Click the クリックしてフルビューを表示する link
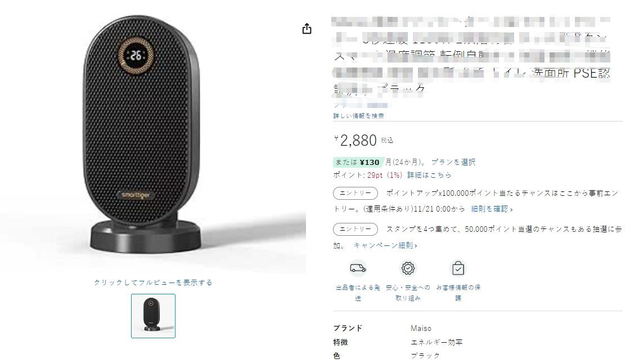The height and width of the screenshot is (363, 630). [x=153, y=283]
